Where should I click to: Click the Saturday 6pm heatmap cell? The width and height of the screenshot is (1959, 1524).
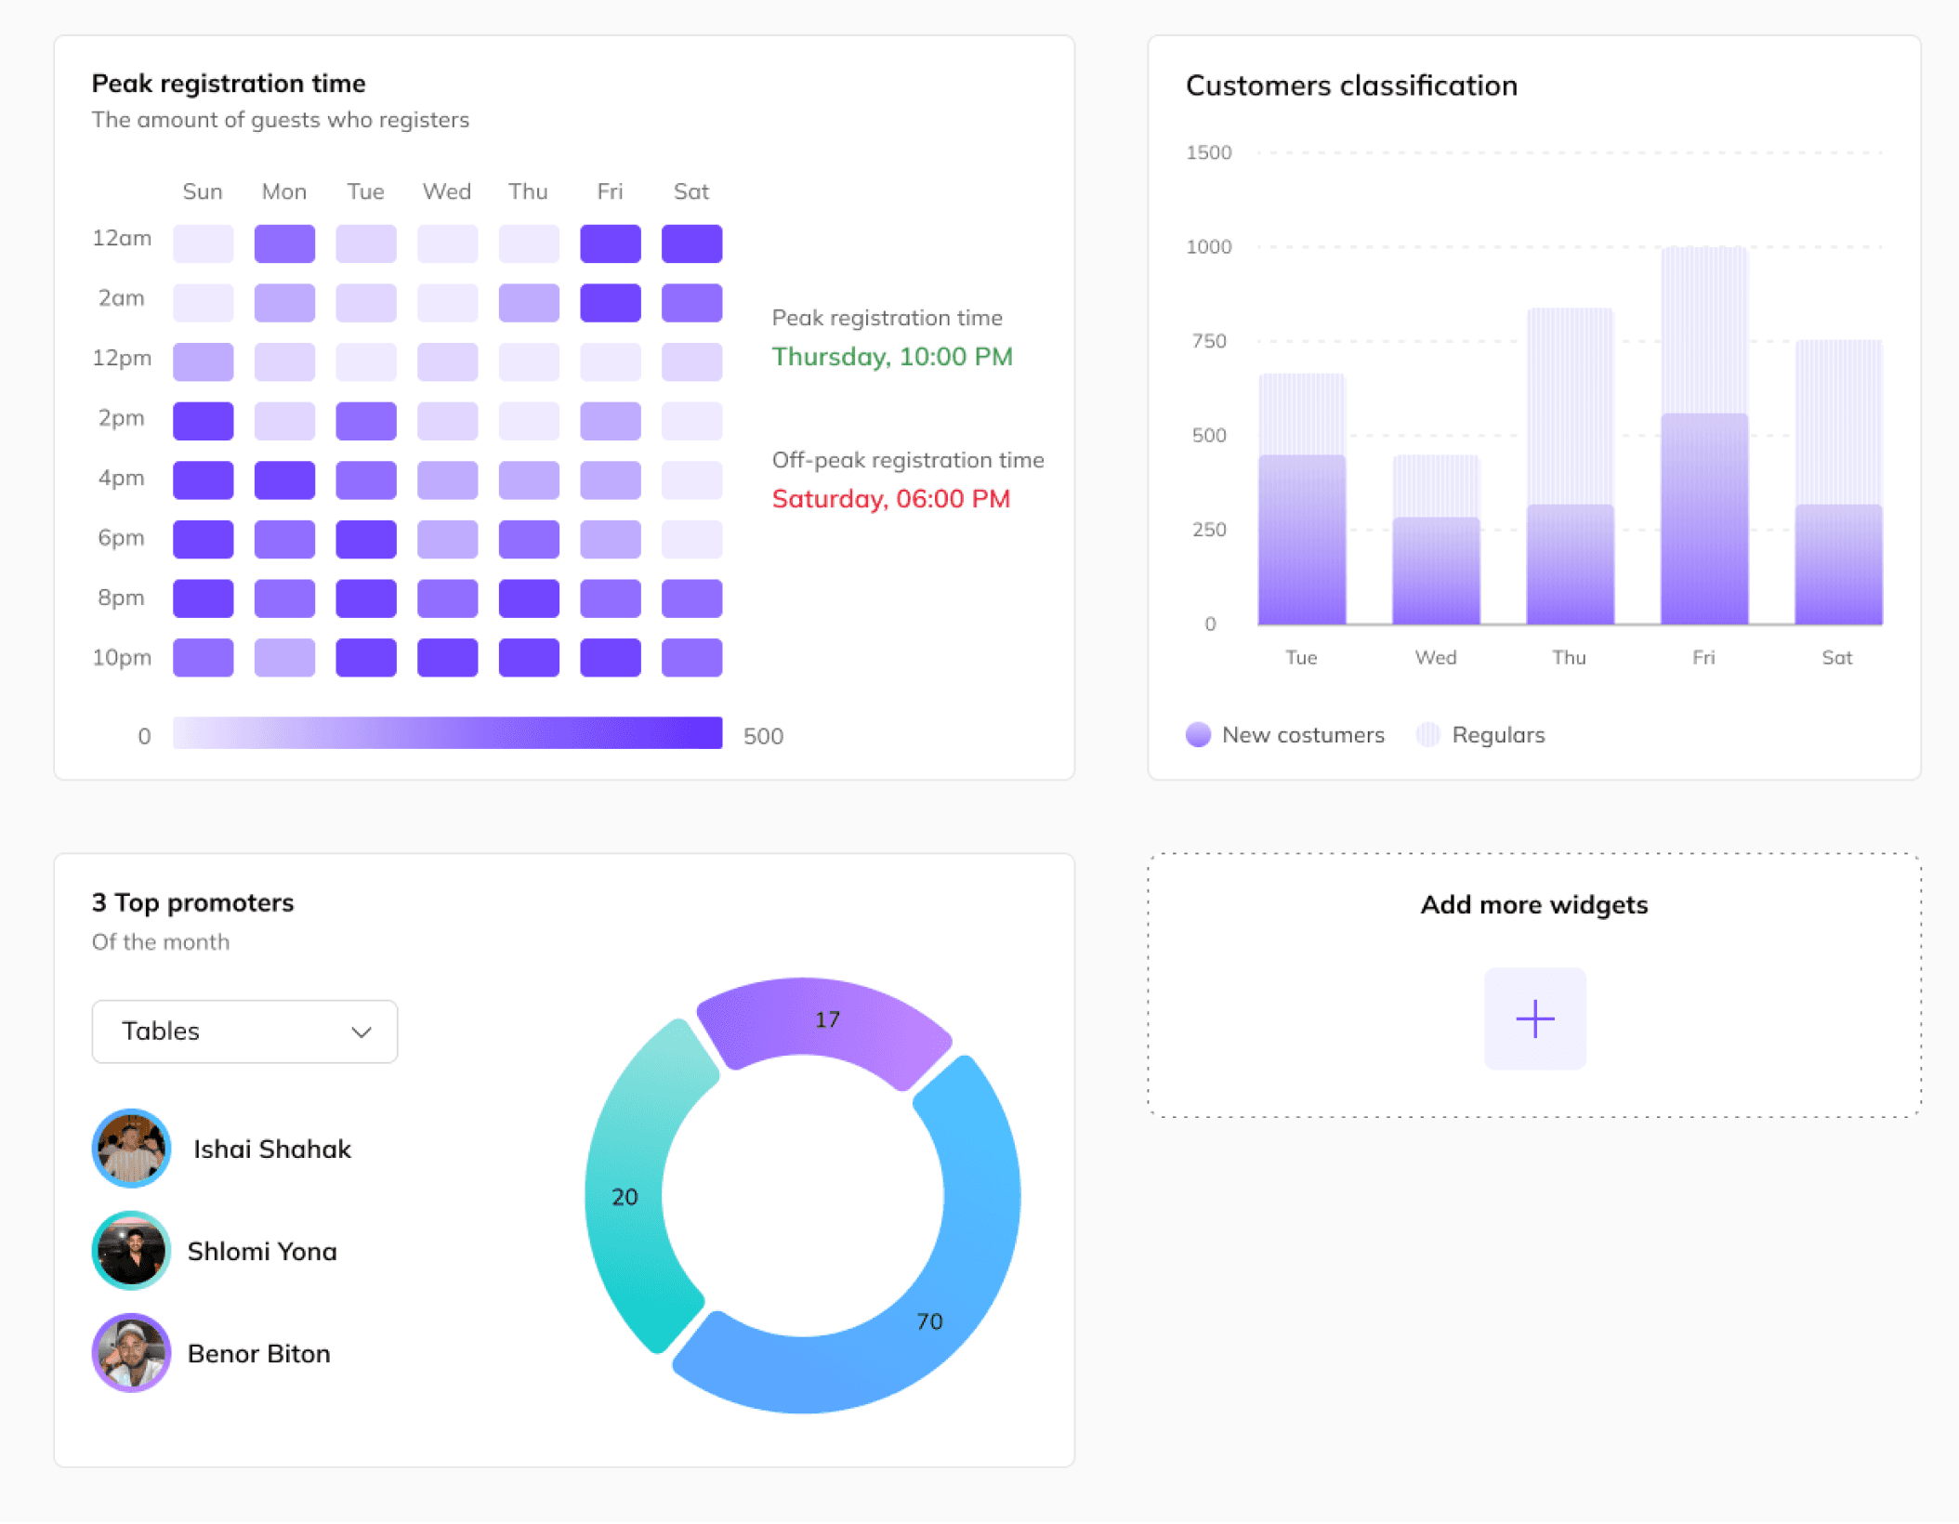click(x=691, y=539)
